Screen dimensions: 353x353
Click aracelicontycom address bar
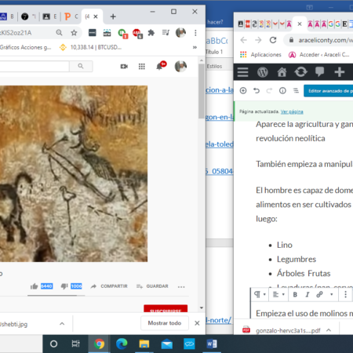(x=319, y=40)
